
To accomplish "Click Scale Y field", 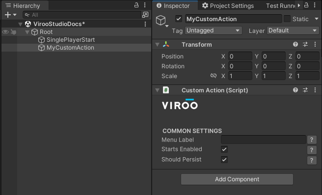I will click(x=273, y=76).
